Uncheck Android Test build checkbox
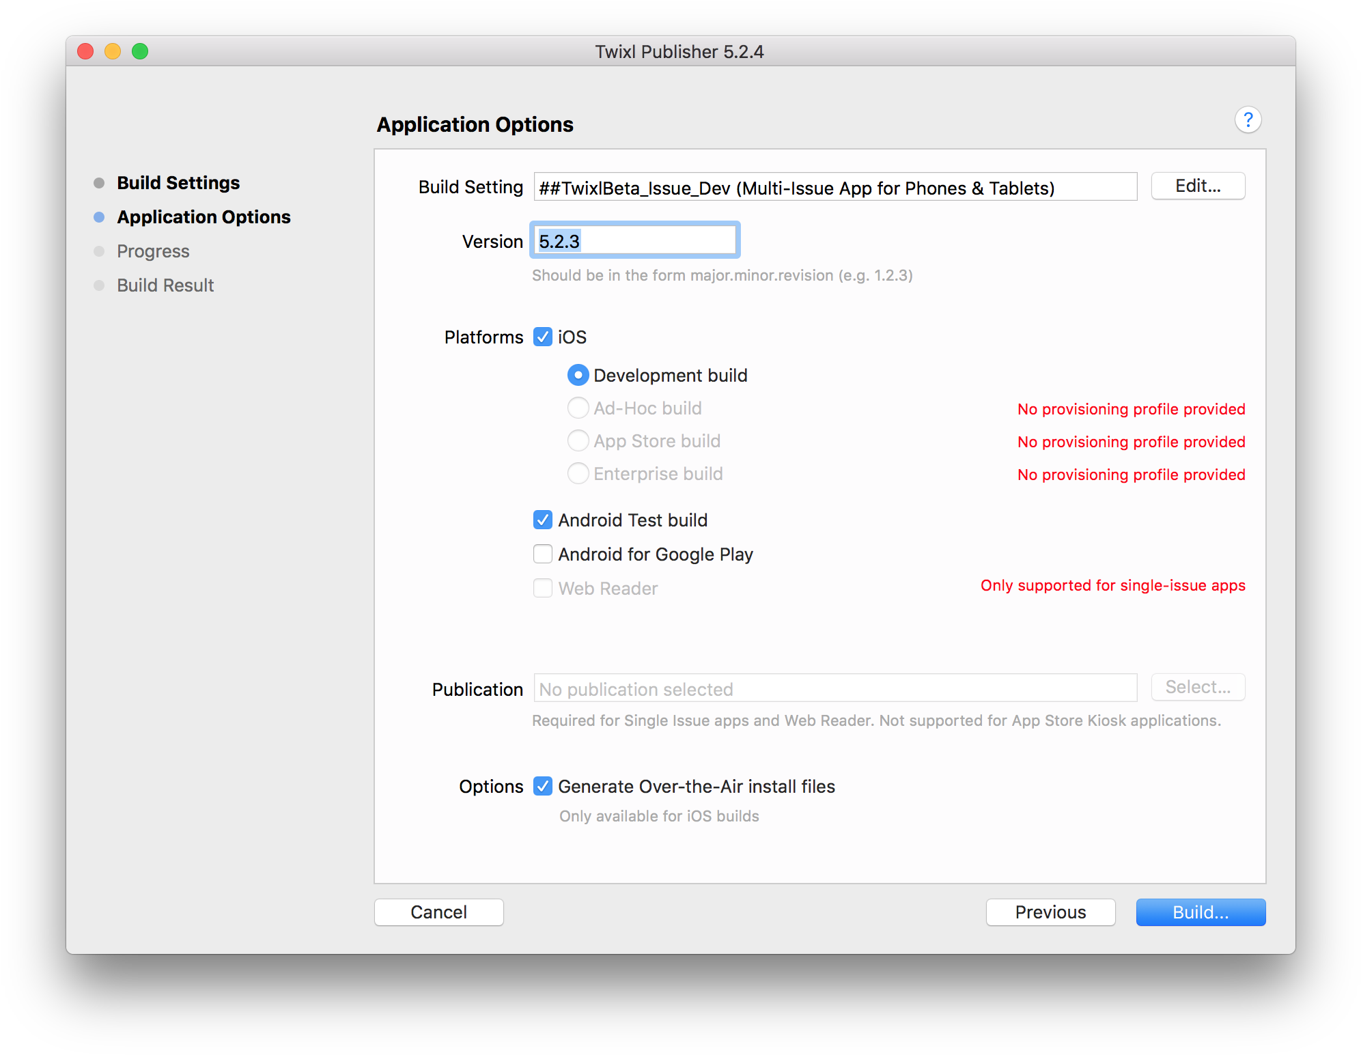This screenshot has width=1361, height=1055. [543, 520]
